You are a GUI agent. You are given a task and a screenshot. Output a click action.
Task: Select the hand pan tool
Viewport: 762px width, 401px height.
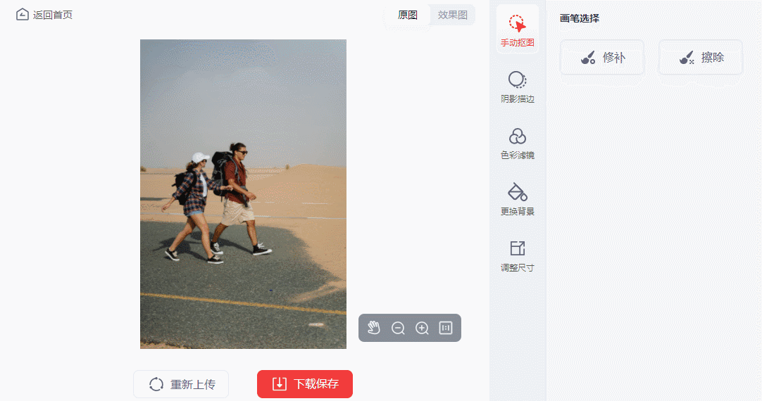374,328
